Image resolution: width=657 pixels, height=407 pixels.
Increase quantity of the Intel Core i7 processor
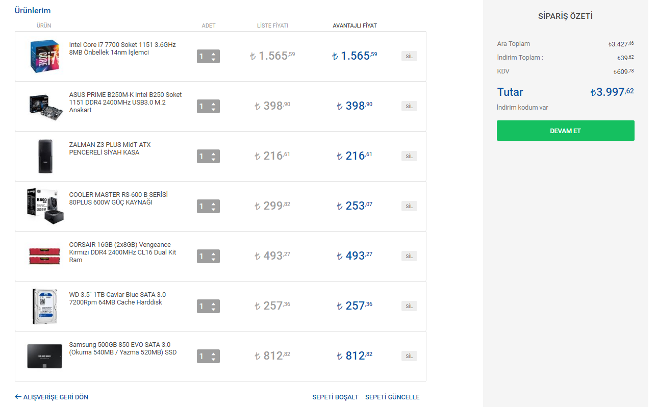pos(213,54)
